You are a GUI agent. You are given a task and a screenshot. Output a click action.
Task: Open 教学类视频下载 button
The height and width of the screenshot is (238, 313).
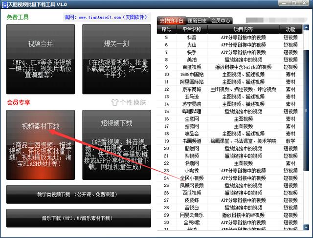click(x=79, y=194)
